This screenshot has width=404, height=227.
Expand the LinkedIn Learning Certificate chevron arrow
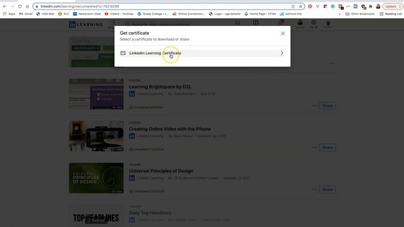coord(282,53)
